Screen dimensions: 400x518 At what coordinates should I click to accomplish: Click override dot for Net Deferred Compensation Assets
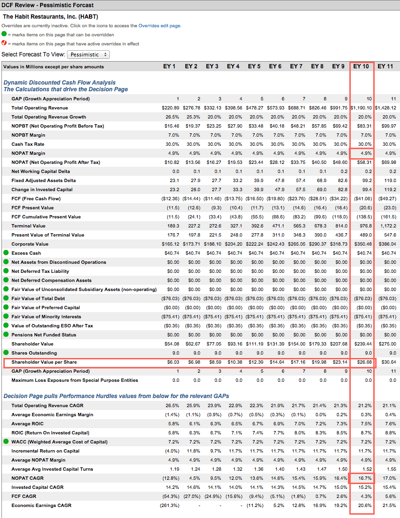coord(6,280)
